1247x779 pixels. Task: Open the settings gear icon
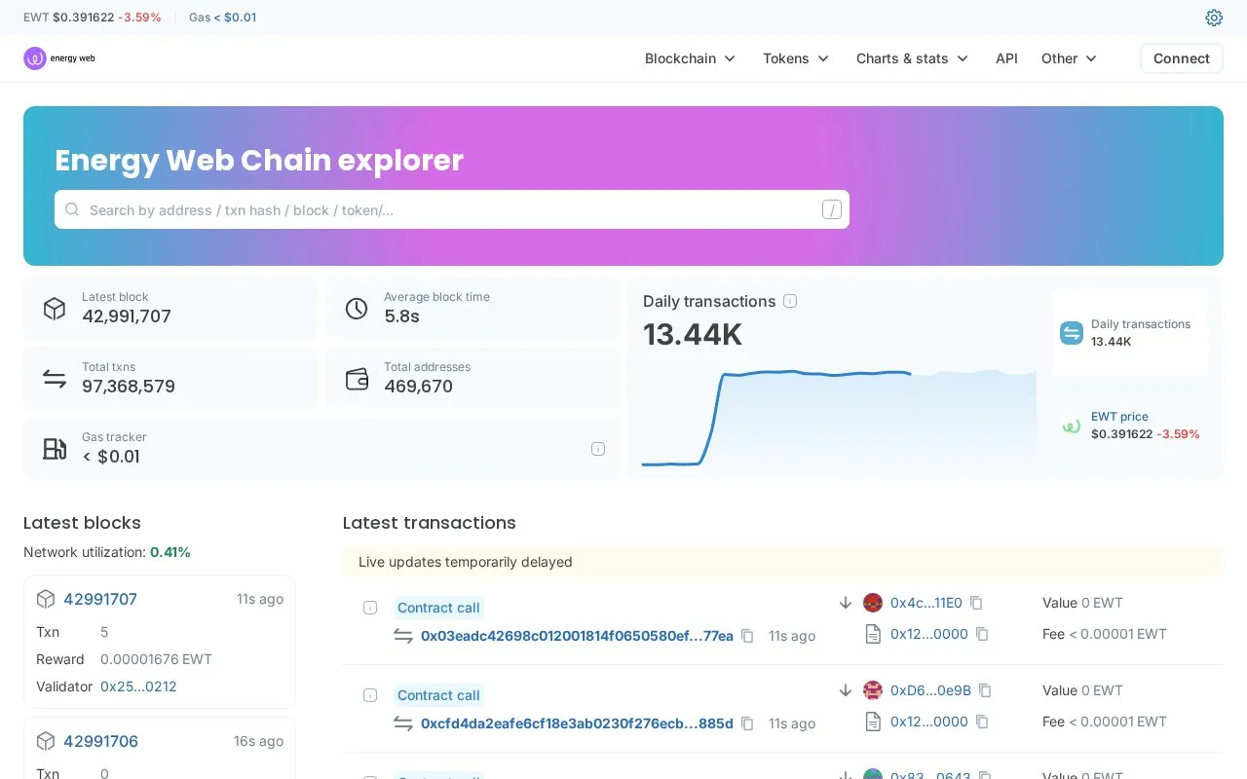[1214, 18]
